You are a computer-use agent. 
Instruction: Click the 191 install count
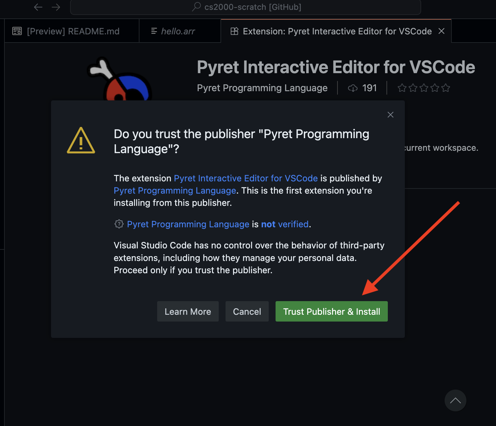(369, 88)
